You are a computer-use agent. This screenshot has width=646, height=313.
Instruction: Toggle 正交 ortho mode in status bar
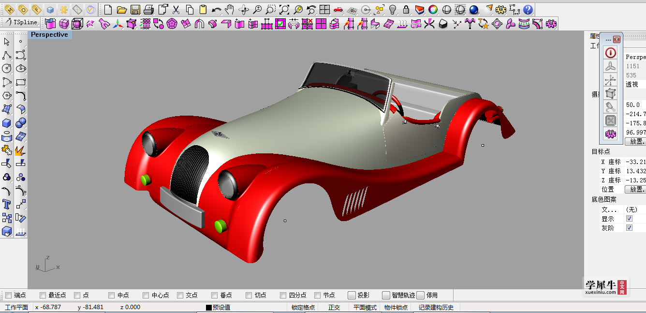pos(334,307)
